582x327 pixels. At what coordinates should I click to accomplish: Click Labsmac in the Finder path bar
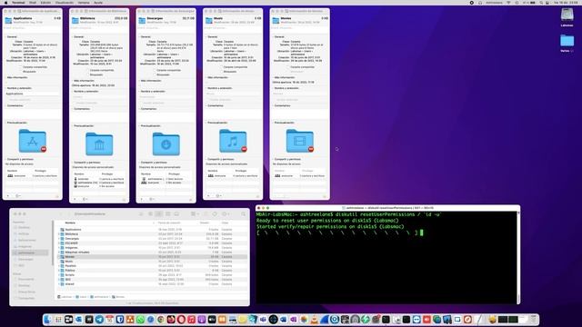pyautogui.click(x=65, y=297)
